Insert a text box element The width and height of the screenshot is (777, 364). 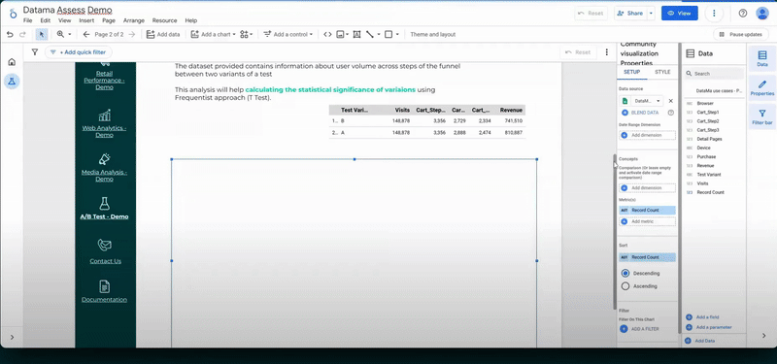tap(356, 35)
